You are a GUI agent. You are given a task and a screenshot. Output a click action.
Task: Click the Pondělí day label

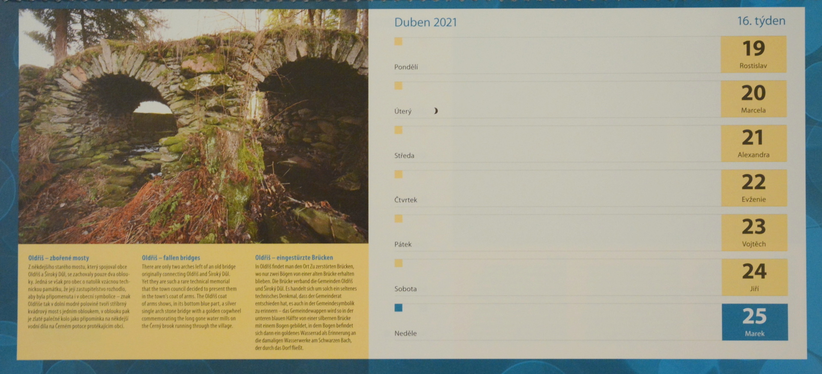point(406,67)
